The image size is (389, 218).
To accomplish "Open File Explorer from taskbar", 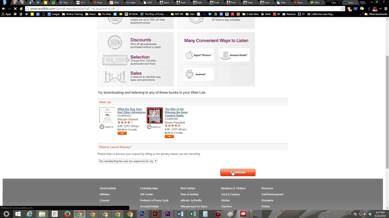I will click(42, 214).
